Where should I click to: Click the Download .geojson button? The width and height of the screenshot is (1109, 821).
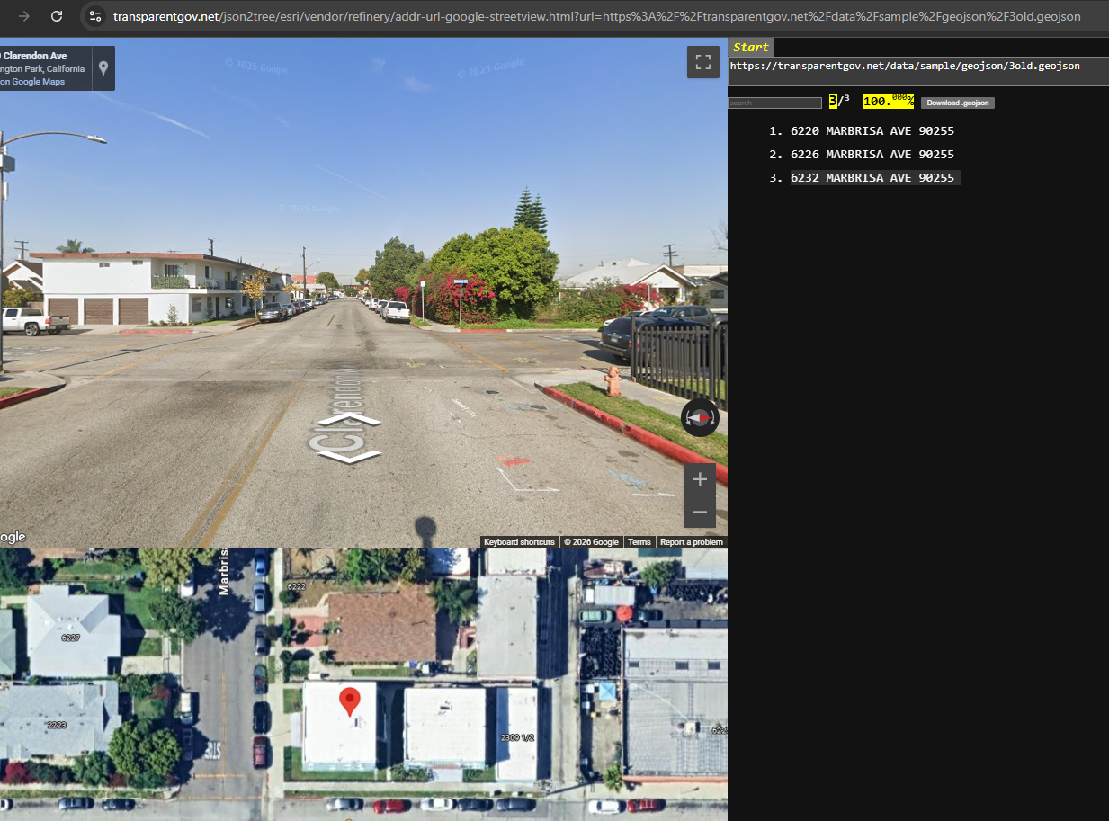pyautogui.click(x=957, y=103)
